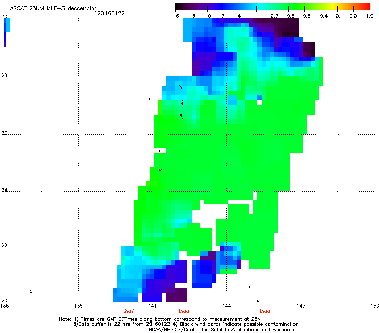Click the -4 color bar label

tap(237, 16)
